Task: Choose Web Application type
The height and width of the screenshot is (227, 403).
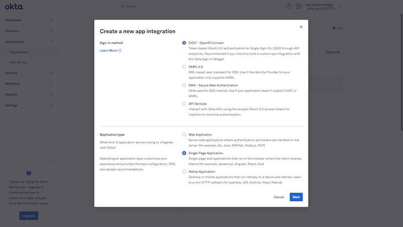Action: tap(184, 135)
